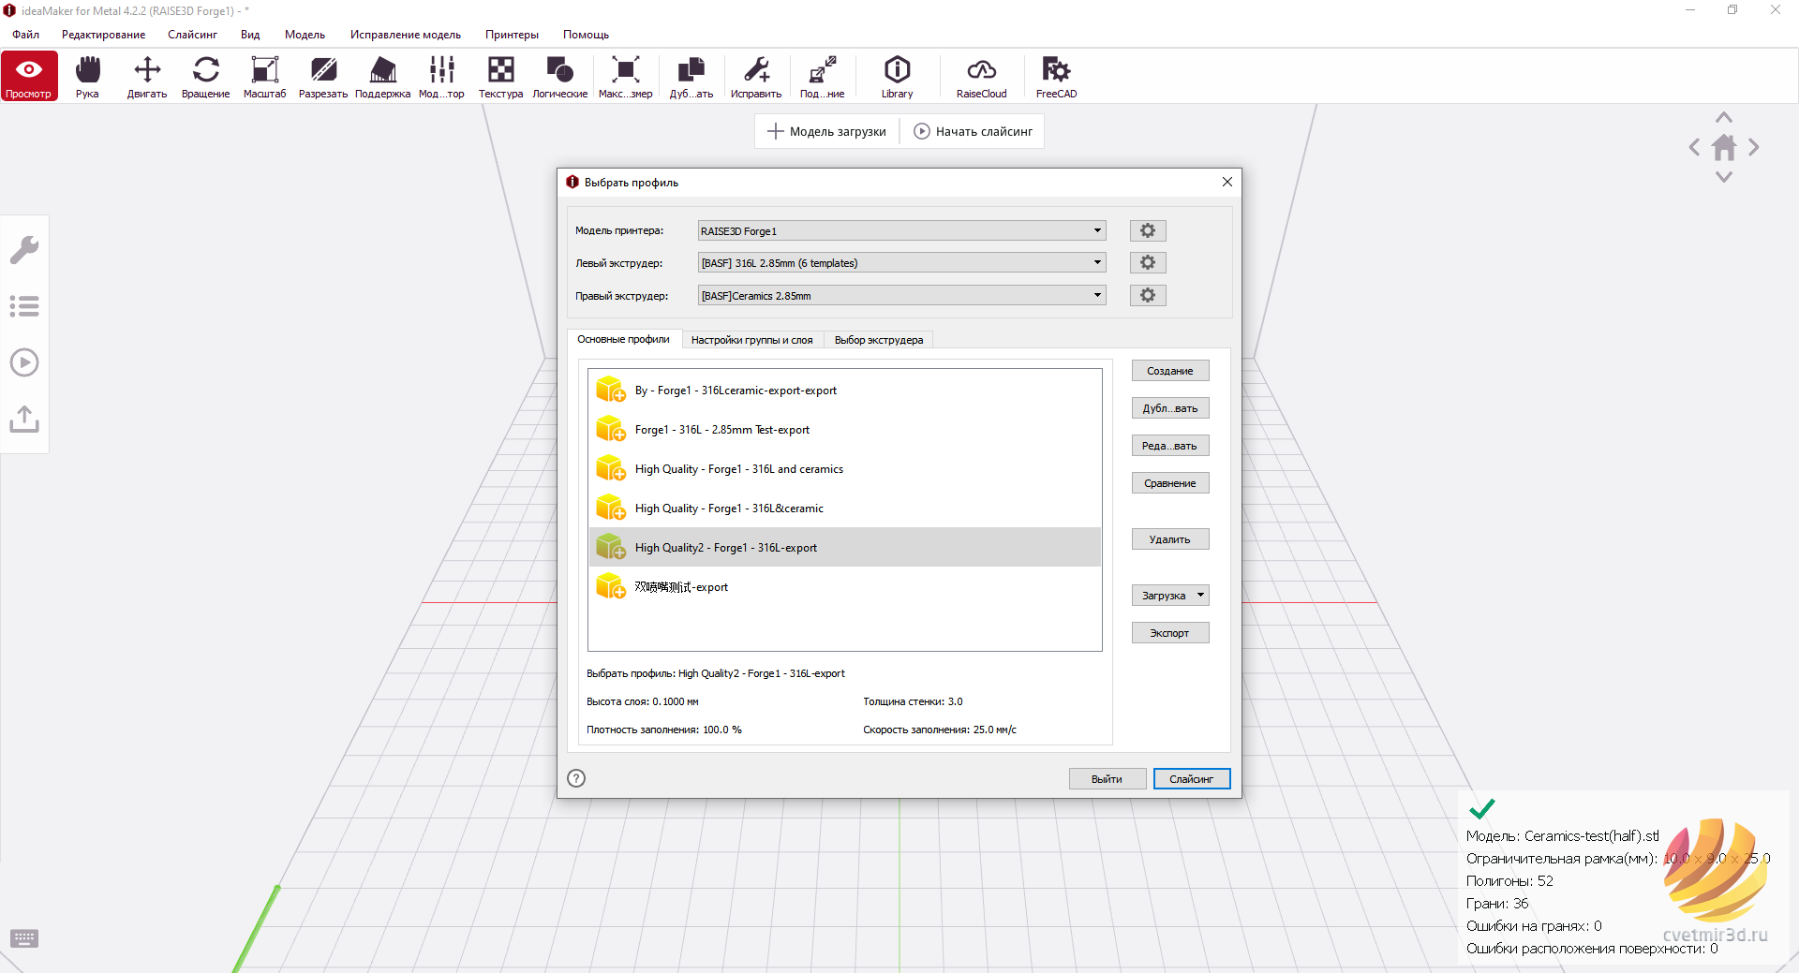1799x973 pixels.
Task: Open the Файл menu
Action: [26, 35]
